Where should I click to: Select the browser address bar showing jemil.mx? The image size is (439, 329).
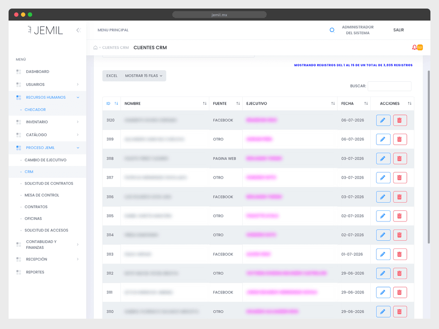(219, 15)
